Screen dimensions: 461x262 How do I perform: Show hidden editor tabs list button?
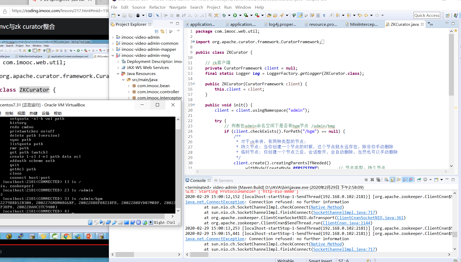pos(430,24)
